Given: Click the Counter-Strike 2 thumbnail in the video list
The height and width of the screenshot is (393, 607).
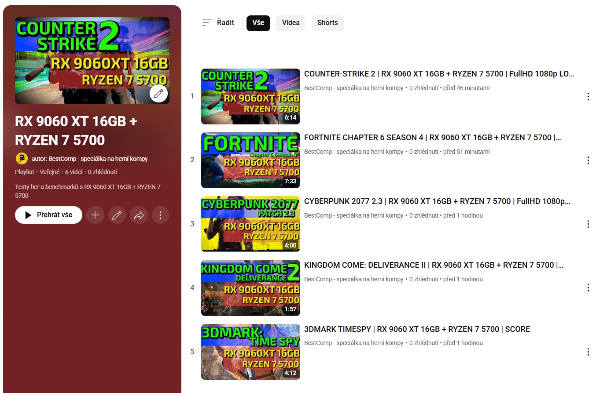Looking at the screenshot, I should tap(250, 97).
